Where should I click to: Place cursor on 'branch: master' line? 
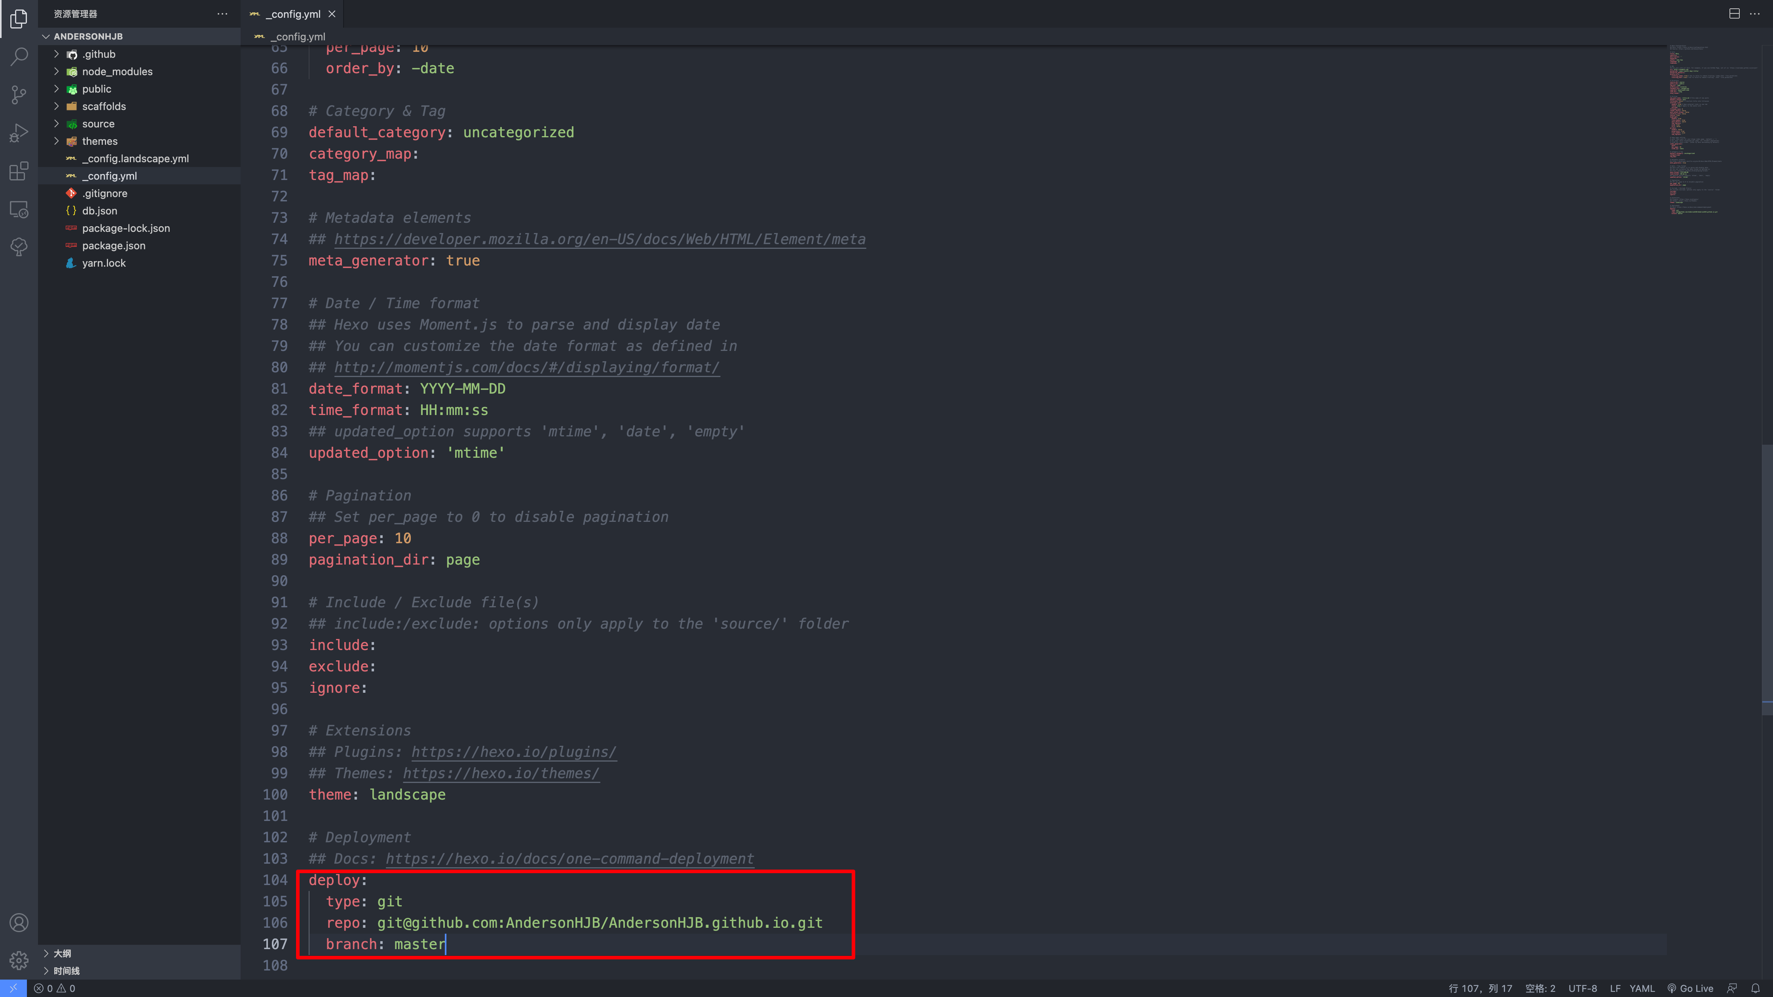(385, 944)
